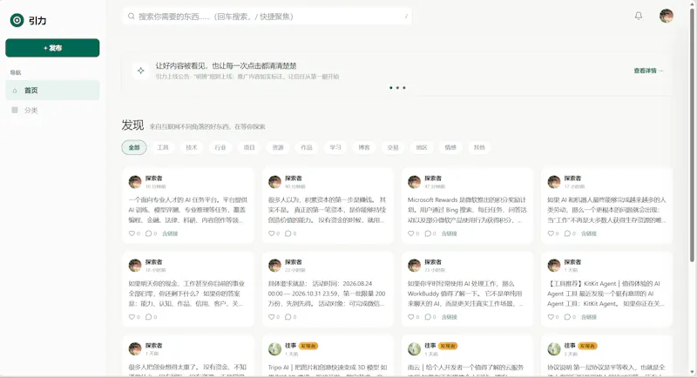Image resolution: width=697 pixels, height=378 pixels.
Task: Comment on the AI 任务平台 post
Action: [151, 233]
